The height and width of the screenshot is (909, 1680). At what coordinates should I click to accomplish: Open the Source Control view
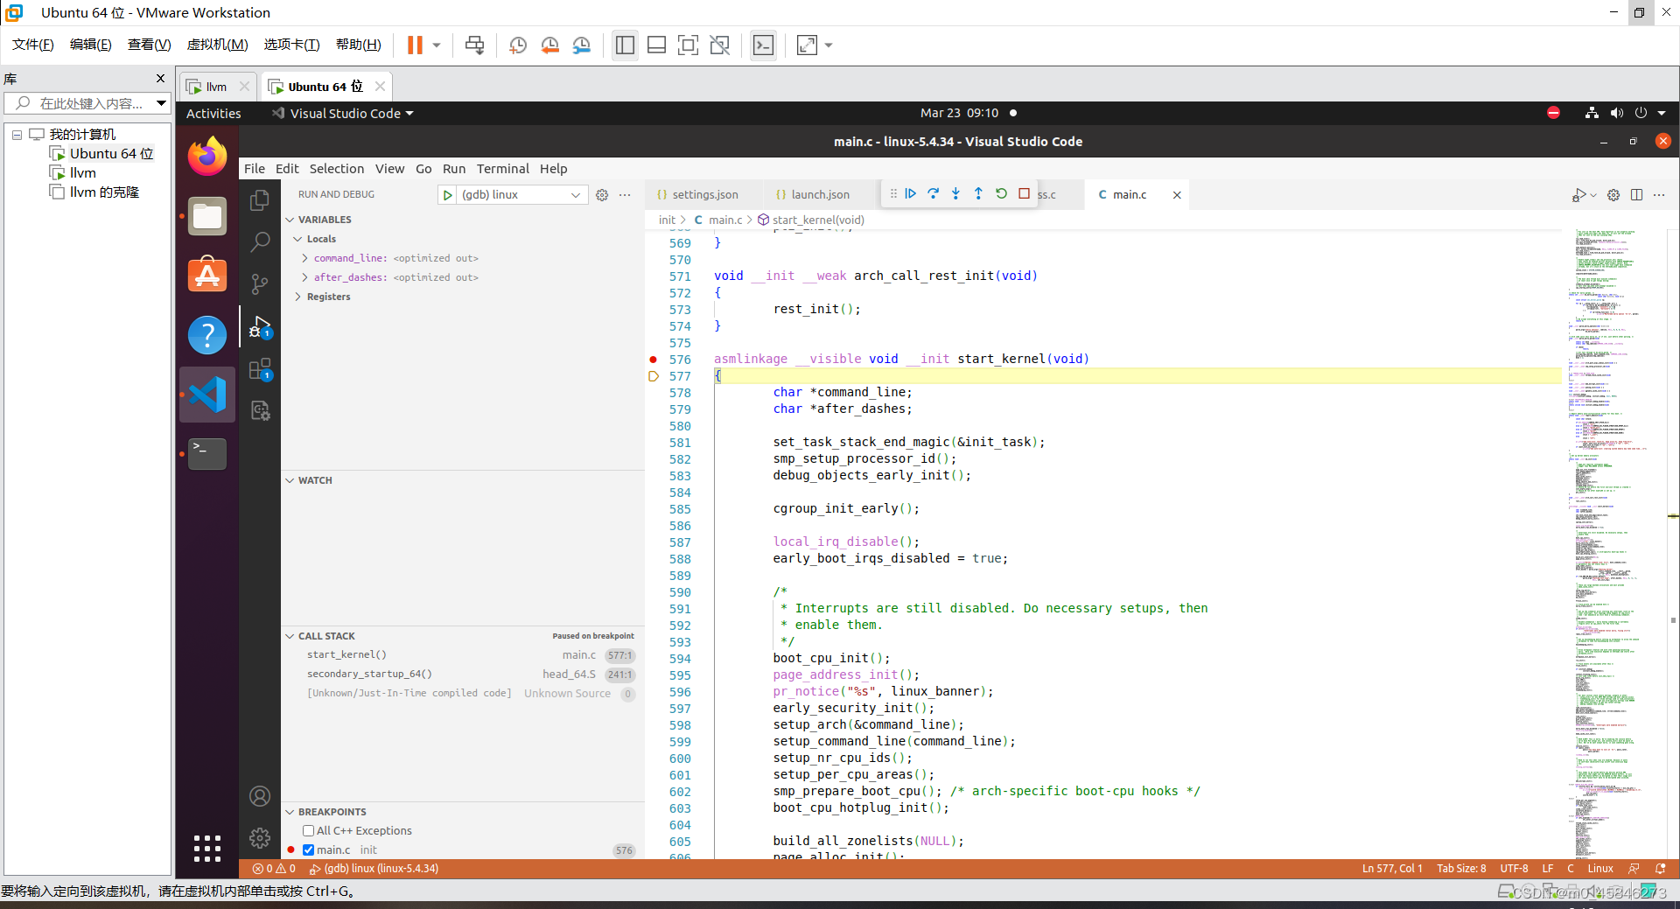pos(260,284)
